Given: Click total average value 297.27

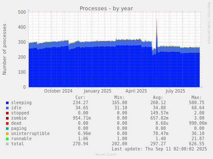Looking at the screenshot, I should pyautogui.click(x=158, y=144).
